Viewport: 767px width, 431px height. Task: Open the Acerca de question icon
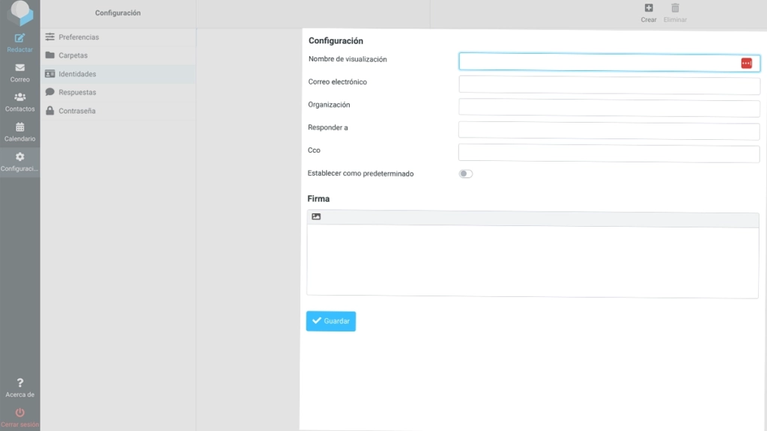(x=19, y=383)
